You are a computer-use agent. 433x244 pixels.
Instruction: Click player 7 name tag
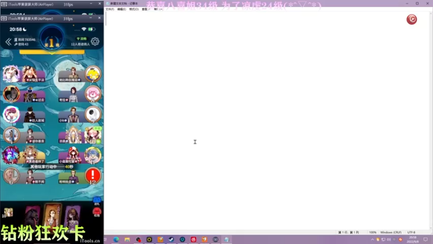coord(70,80)
